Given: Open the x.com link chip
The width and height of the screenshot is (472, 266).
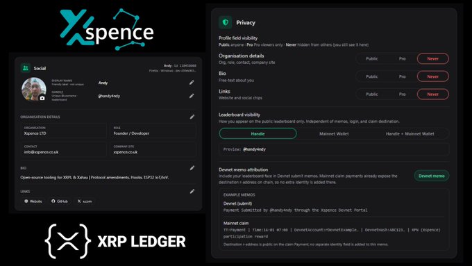Looking at the screenshot, I should [85, 201].
